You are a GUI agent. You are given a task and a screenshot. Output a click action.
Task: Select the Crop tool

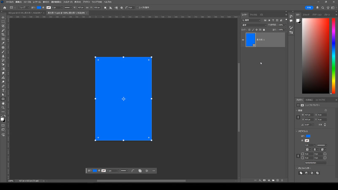pos(3,35)
